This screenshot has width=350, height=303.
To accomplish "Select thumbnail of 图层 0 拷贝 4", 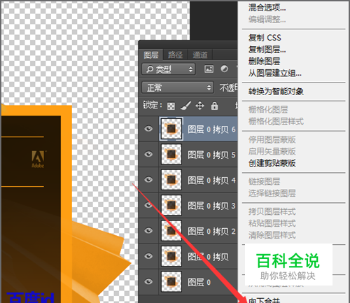I will 171,180.
